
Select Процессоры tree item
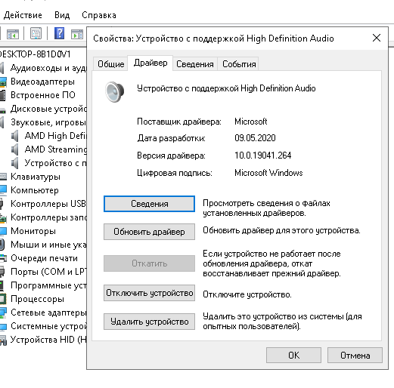click(37, 299)
